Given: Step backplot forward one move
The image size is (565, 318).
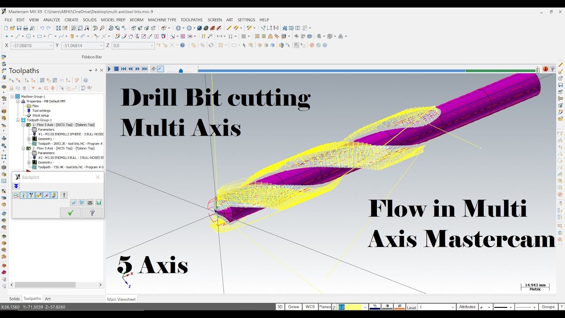Looking at the screenshot, I should [138, 69].
